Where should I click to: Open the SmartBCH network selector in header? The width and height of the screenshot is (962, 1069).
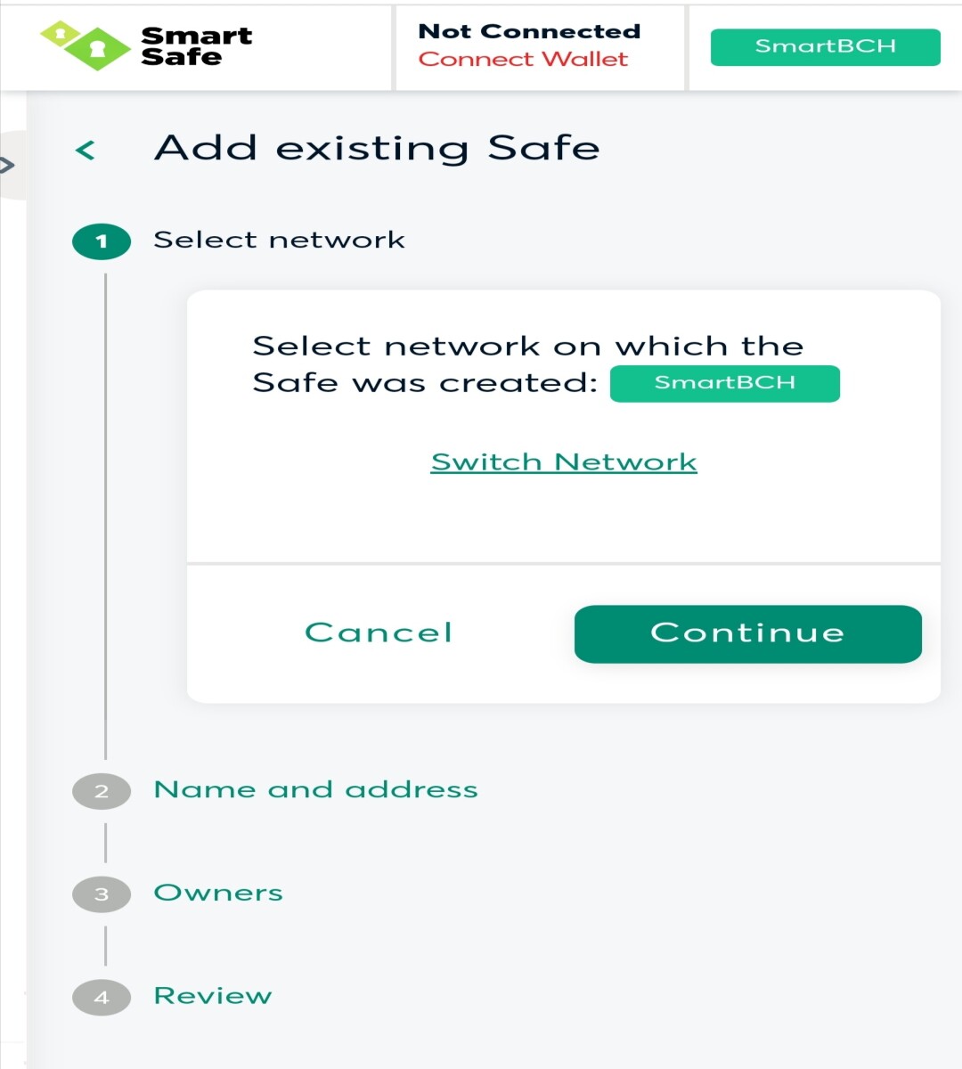click(x=825, y=47)
